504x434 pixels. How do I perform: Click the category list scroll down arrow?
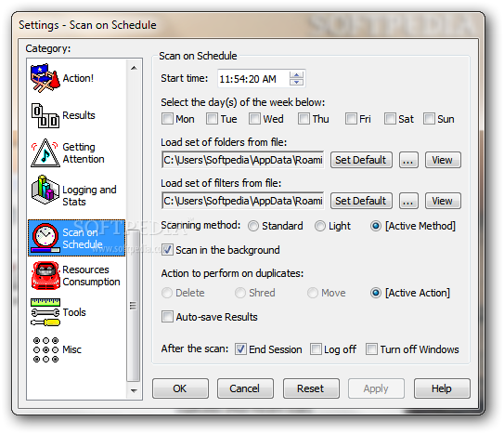point(134,390)
